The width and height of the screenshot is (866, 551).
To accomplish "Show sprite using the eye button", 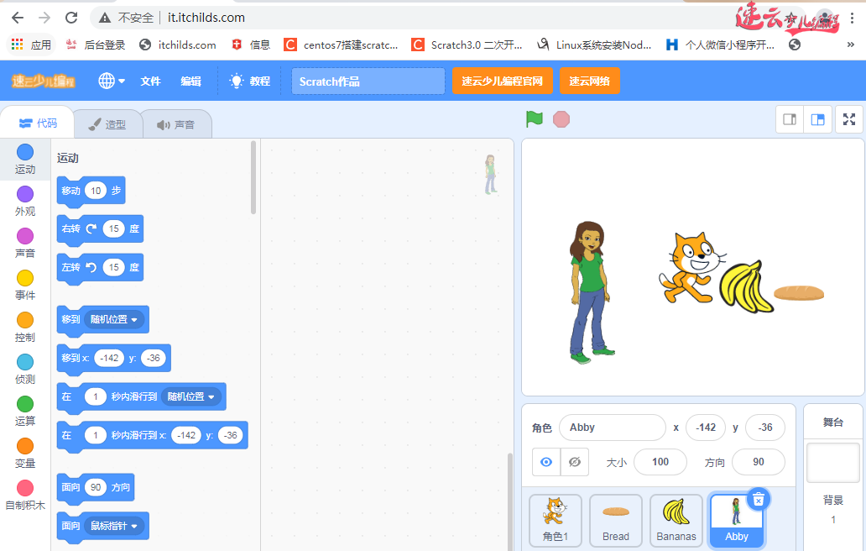I will point(546,462).
